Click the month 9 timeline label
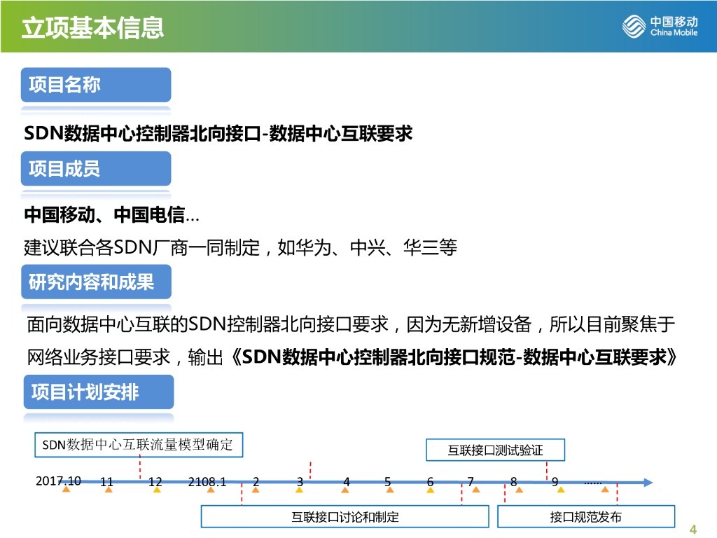This screenshot has height=538, width=717. tap(555, 482)
